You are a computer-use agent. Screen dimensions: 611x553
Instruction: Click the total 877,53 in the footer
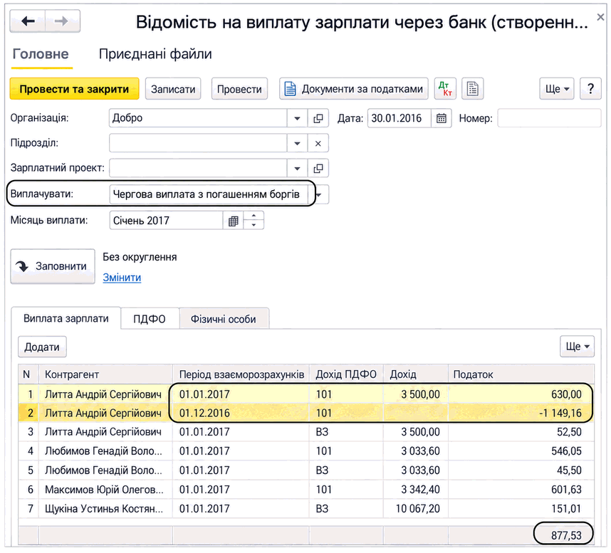566,535
